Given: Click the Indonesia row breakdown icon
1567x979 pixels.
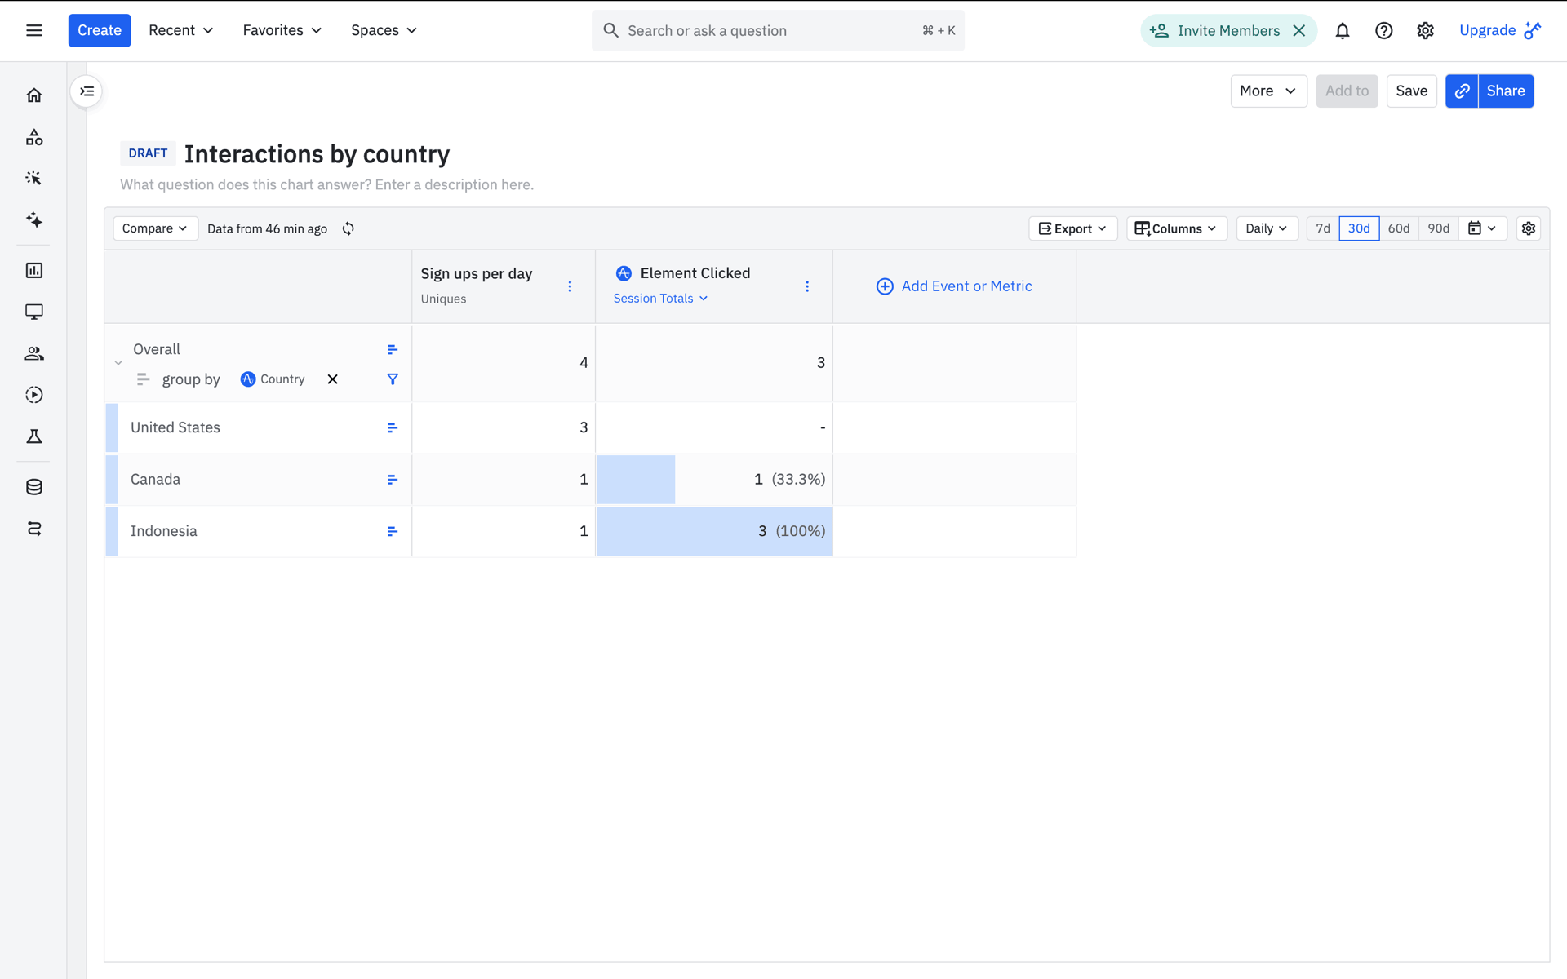Looking at the screenshot, I should tap(393, 532).
